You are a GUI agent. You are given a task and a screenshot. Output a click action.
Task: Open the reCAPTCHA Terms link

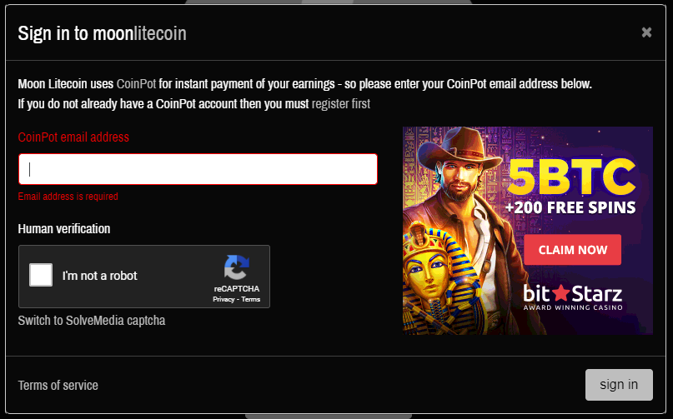(x=251, y=299)
